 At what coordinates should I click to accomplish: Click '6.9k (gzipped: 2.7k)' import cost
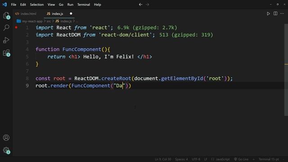pyautogui.click(x=147, y=27)
